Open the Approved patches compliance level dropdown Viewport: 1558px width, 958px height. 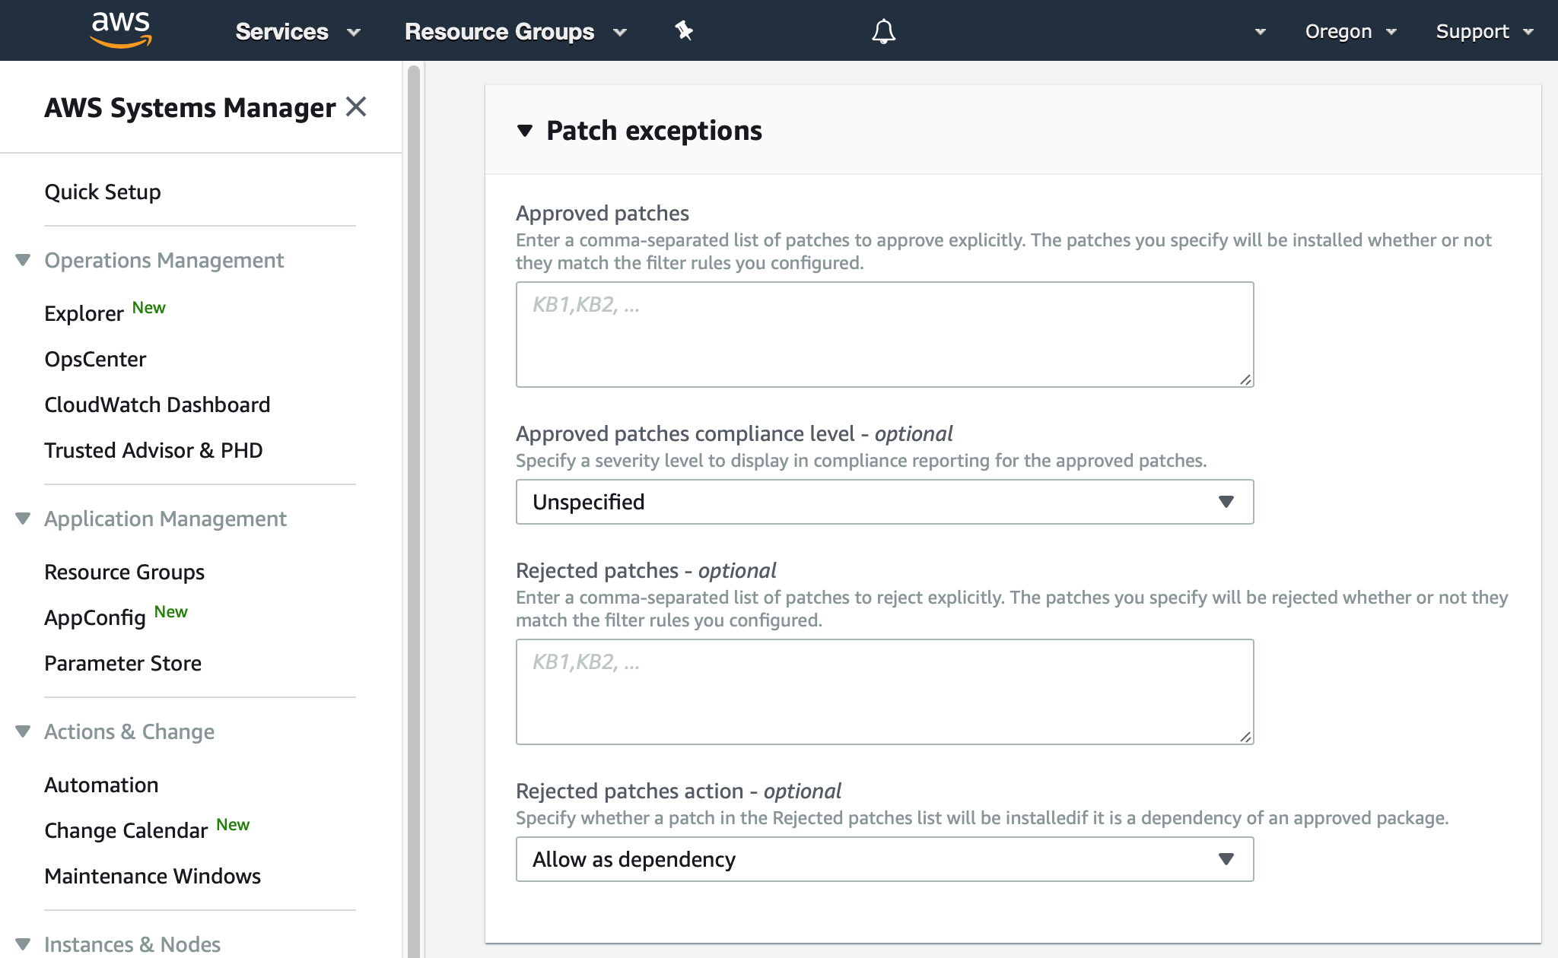884,502
